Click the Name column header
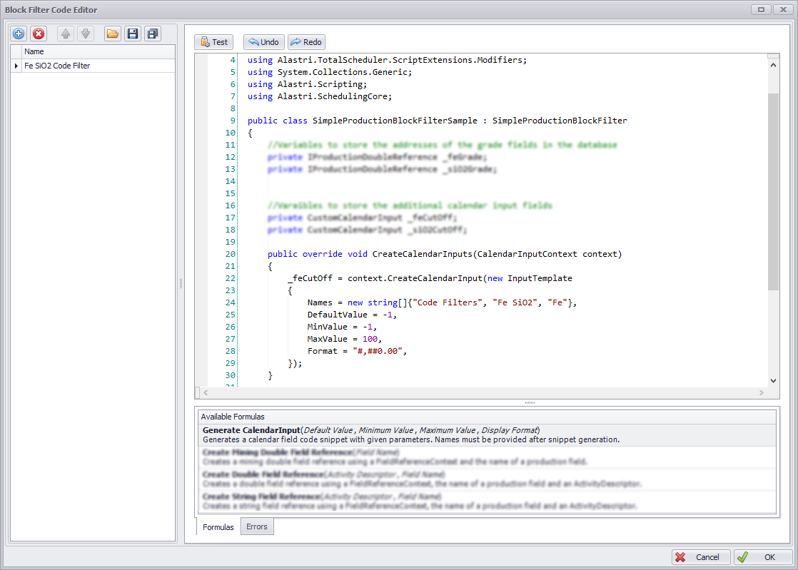Viewport: 798px width, 570px height. tap(34, 51)
